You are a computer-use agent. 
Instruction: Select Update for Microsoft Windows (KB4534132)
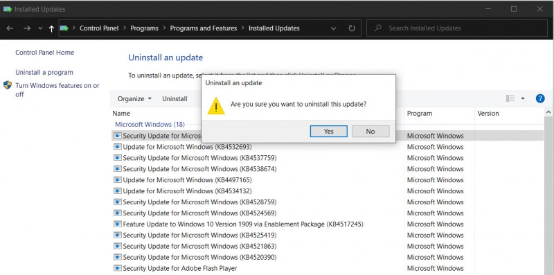pos(328,191)
